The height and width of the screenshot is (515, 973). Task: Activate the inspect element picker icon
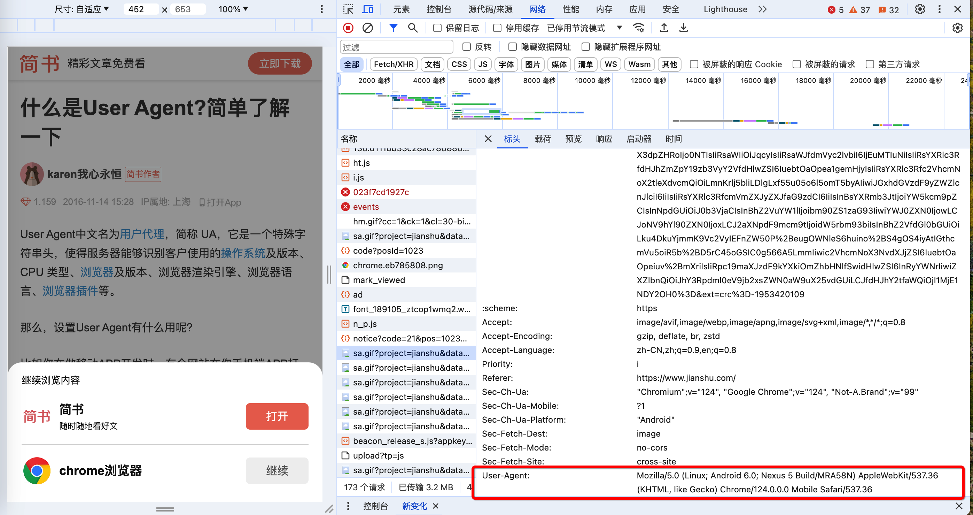(x=348, y=9)
